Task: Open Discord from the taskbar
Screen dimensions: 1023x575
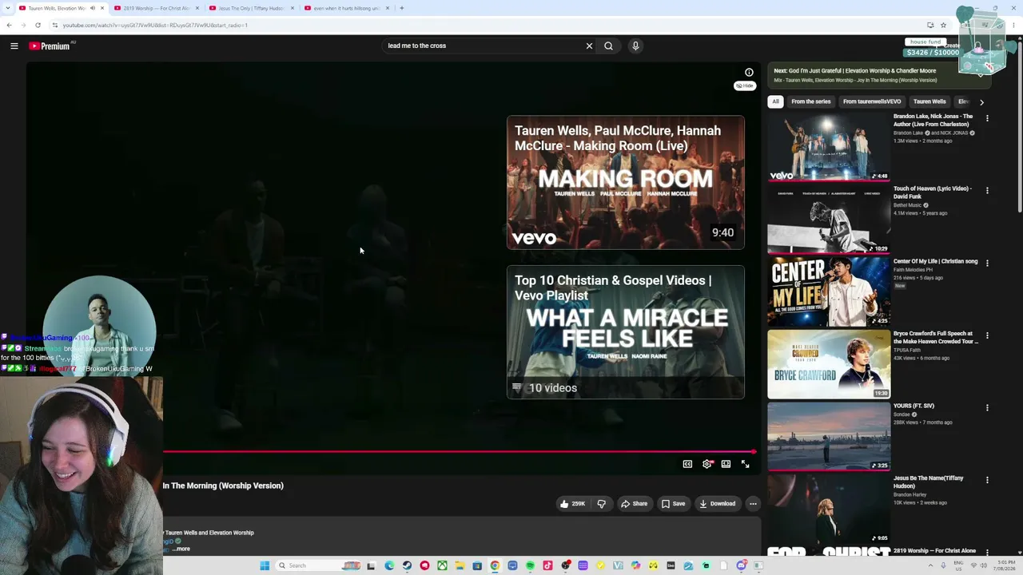Action: tap(741, 565)
